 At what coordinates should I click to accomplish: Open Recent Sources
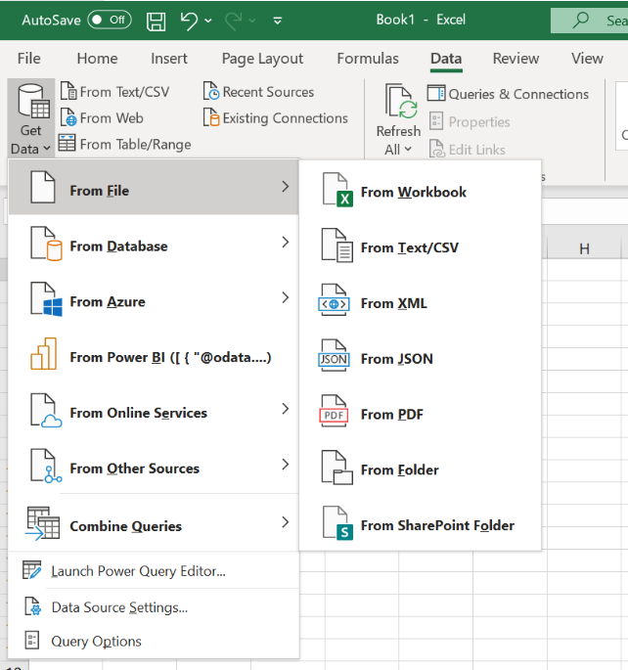258,92
